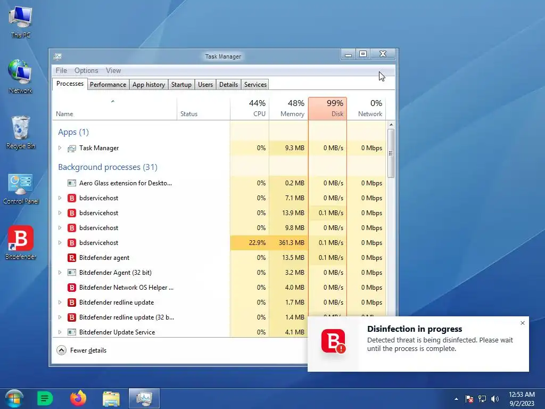The width and height of the screenshot is (545, 409).
Task: Click the Bitdefender Network OS Helper icon
Action: click(72, 288)
